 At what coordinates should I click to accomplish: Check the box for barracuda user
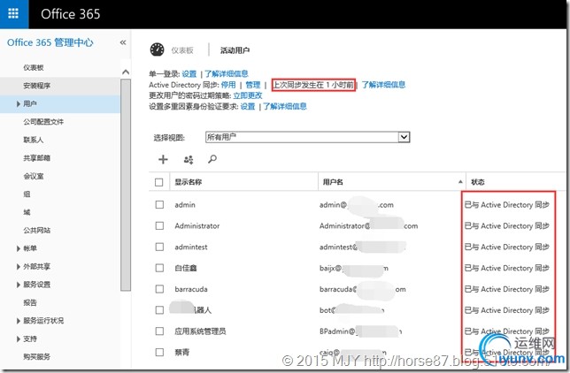pyautogui.click(x=159, y=289)
